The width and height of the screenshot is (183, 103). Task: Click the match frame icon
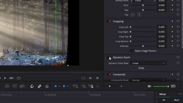click(83, 78)
